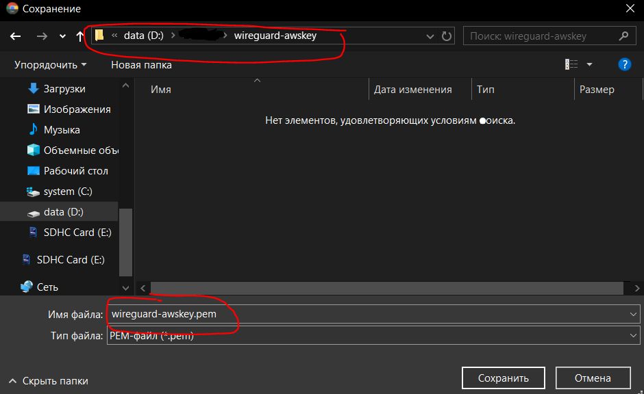Click the Отмена button
The height and width of the screenshot is (394, 644).
tap(593, 378)
